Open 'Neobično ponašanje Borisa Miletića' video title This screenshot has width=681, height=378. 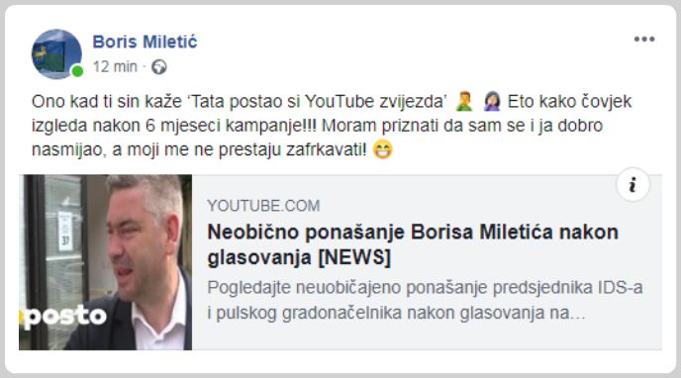pyautogui.click(x=413, y=244)
